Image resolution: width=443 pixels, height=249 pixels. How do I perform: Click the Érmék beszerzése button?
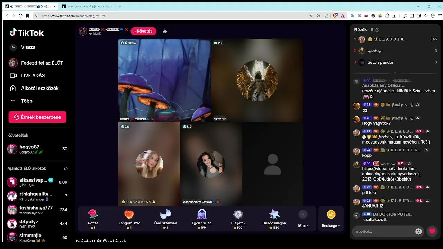coord(37,117)
